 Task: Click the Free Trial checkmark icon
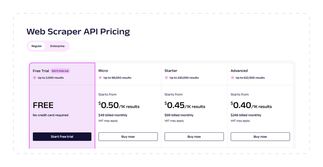coord(35,78)
